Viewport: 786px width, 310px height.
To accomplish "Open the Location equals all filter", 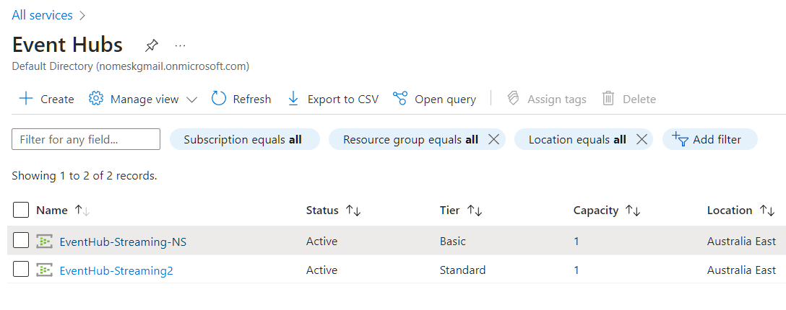I will tap(577, 140).
